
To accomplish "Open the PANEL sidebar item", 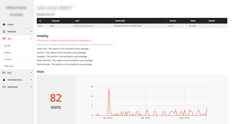I will click(x=17, y=25).
